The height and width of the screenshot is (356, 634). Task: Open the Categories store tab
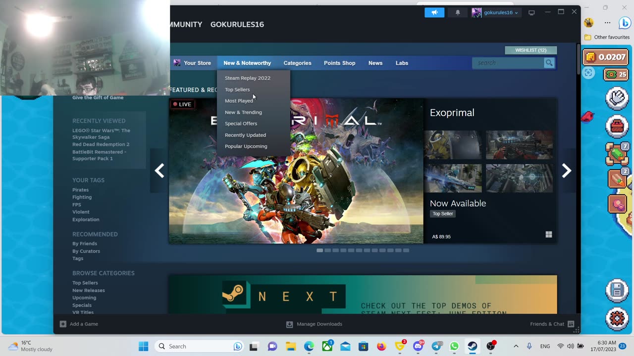pos(297,63)
